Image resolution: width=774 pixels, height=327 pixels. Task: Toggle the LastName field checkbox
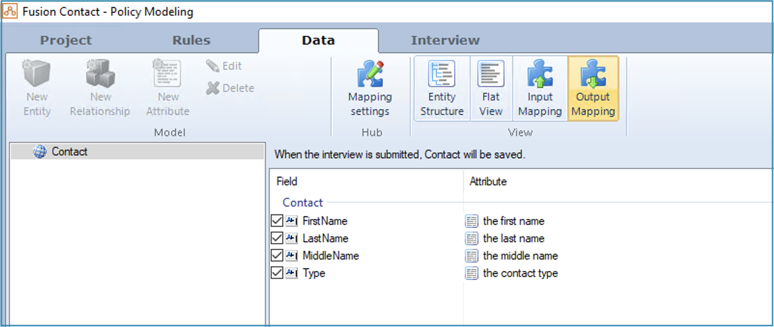[277, 238]
